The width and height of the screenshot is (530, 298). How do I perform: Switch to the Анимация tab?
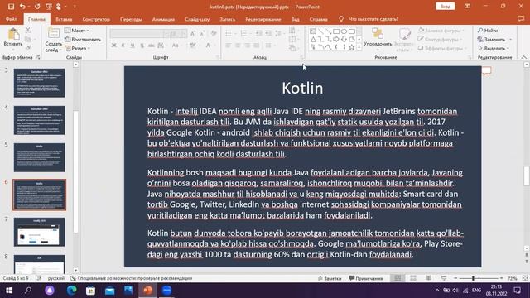click(x=163, y=19)
